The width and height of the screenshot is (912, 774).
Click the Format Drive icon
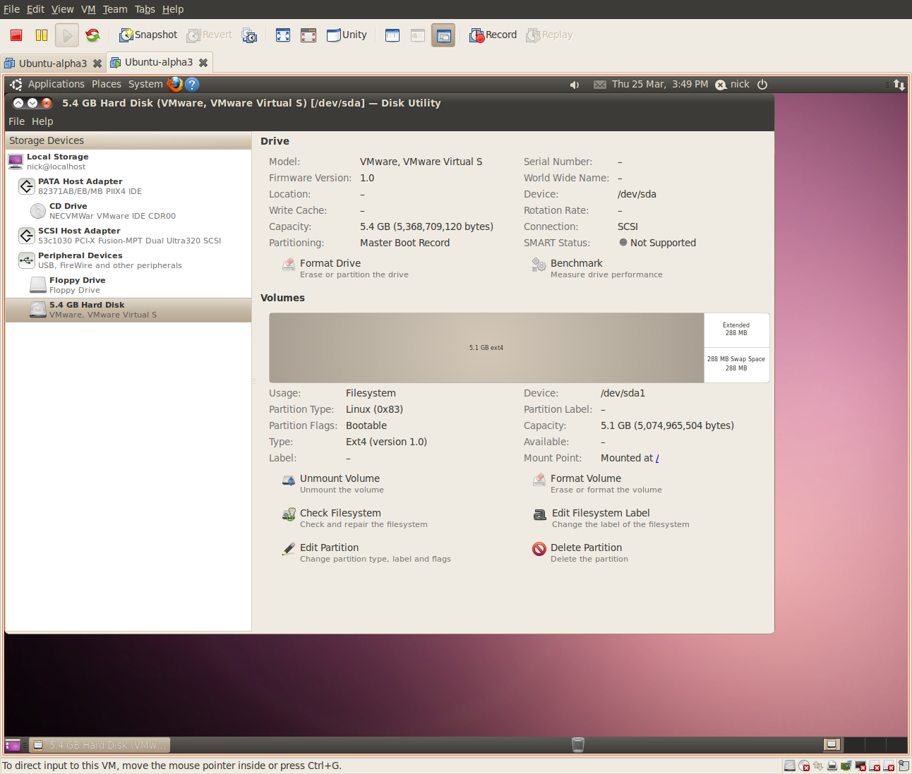tap(289, 265)
